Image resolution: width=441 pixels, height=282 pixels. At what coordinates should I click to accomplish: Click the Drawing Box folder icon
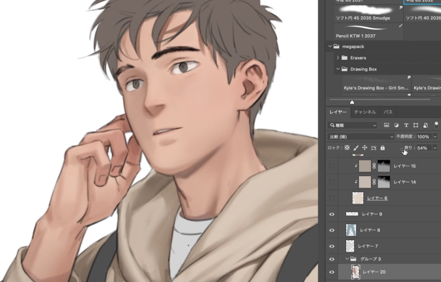[344, 69]
